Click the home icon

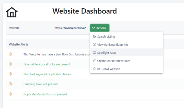pos(12,12)
